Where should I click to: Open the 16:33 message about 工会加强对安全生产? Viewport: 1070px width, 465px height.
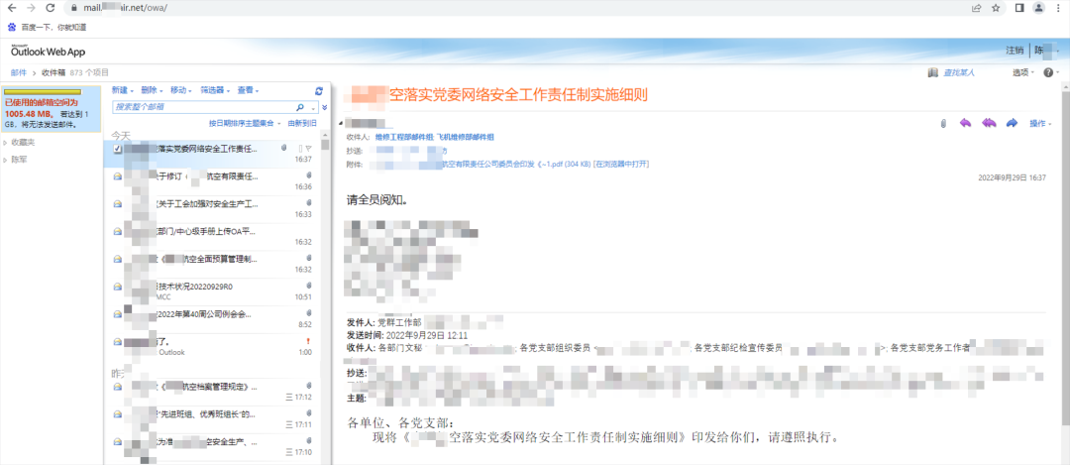[213, 209]
